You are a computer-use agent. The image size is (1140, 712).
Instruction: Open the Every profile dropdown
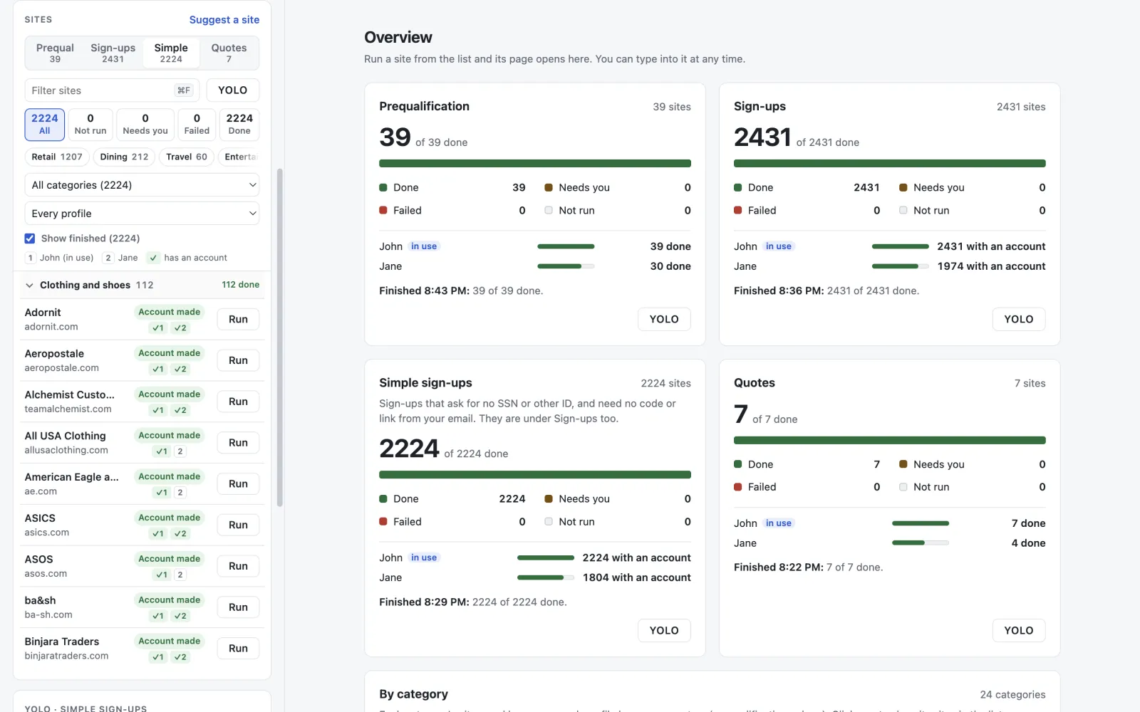(142, 214)
